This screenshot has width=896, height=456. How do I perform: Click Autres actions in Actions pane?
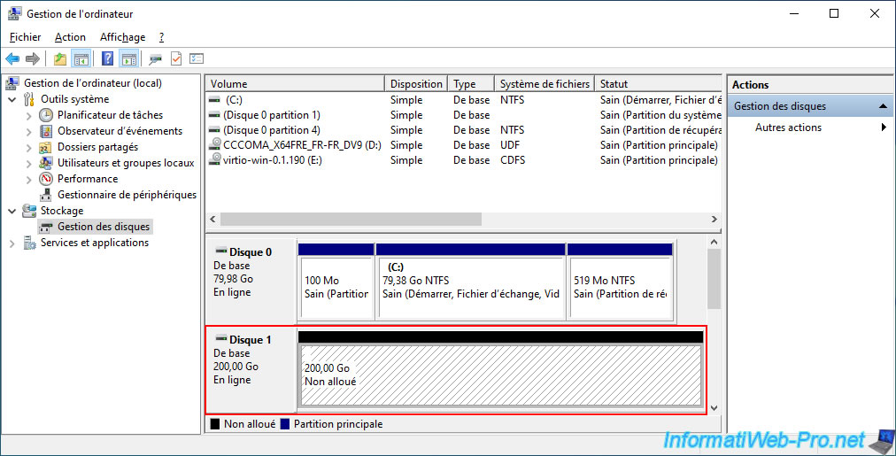pos(788,128)
